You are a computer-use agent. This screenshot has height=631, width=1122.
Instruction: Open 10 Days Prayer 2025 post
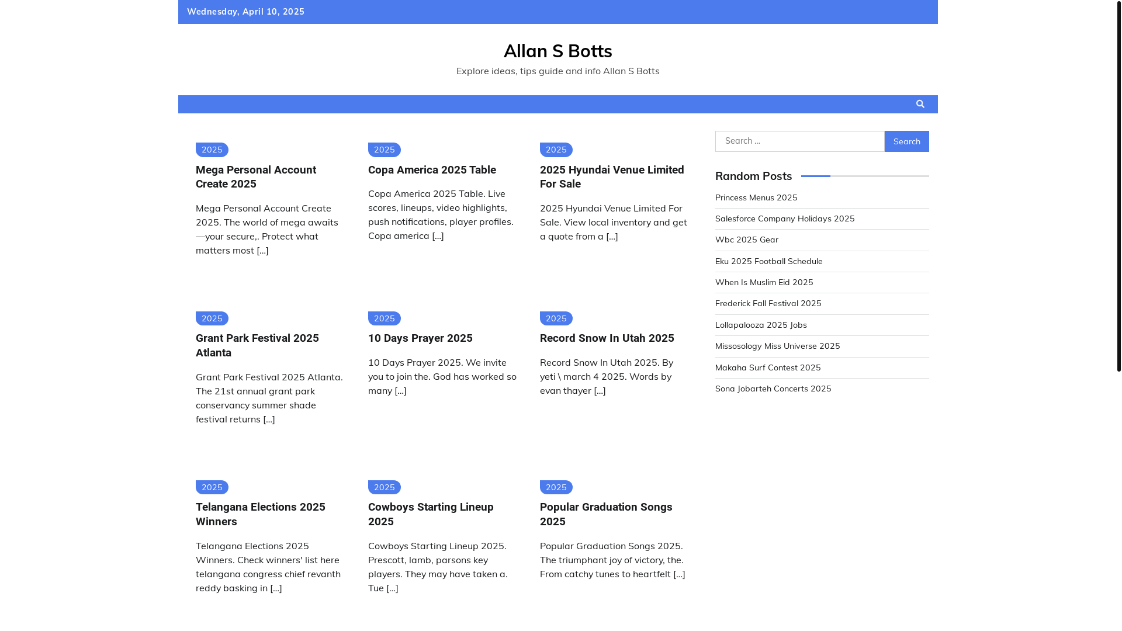click(x=420, y=338)
